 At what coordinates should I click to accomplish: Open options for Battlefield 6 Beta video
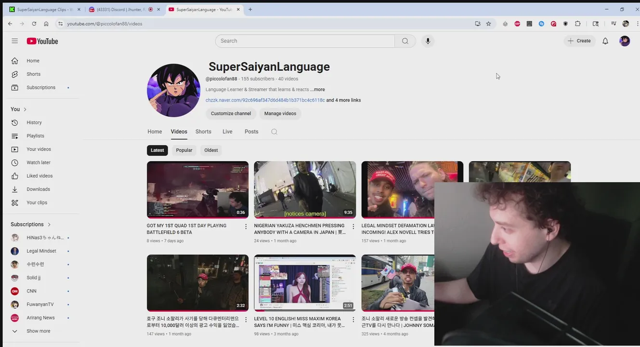point(246,227)
